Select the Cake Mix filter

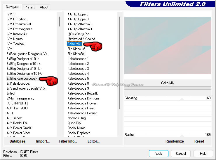pyautogui.click(x=74, y=44)
